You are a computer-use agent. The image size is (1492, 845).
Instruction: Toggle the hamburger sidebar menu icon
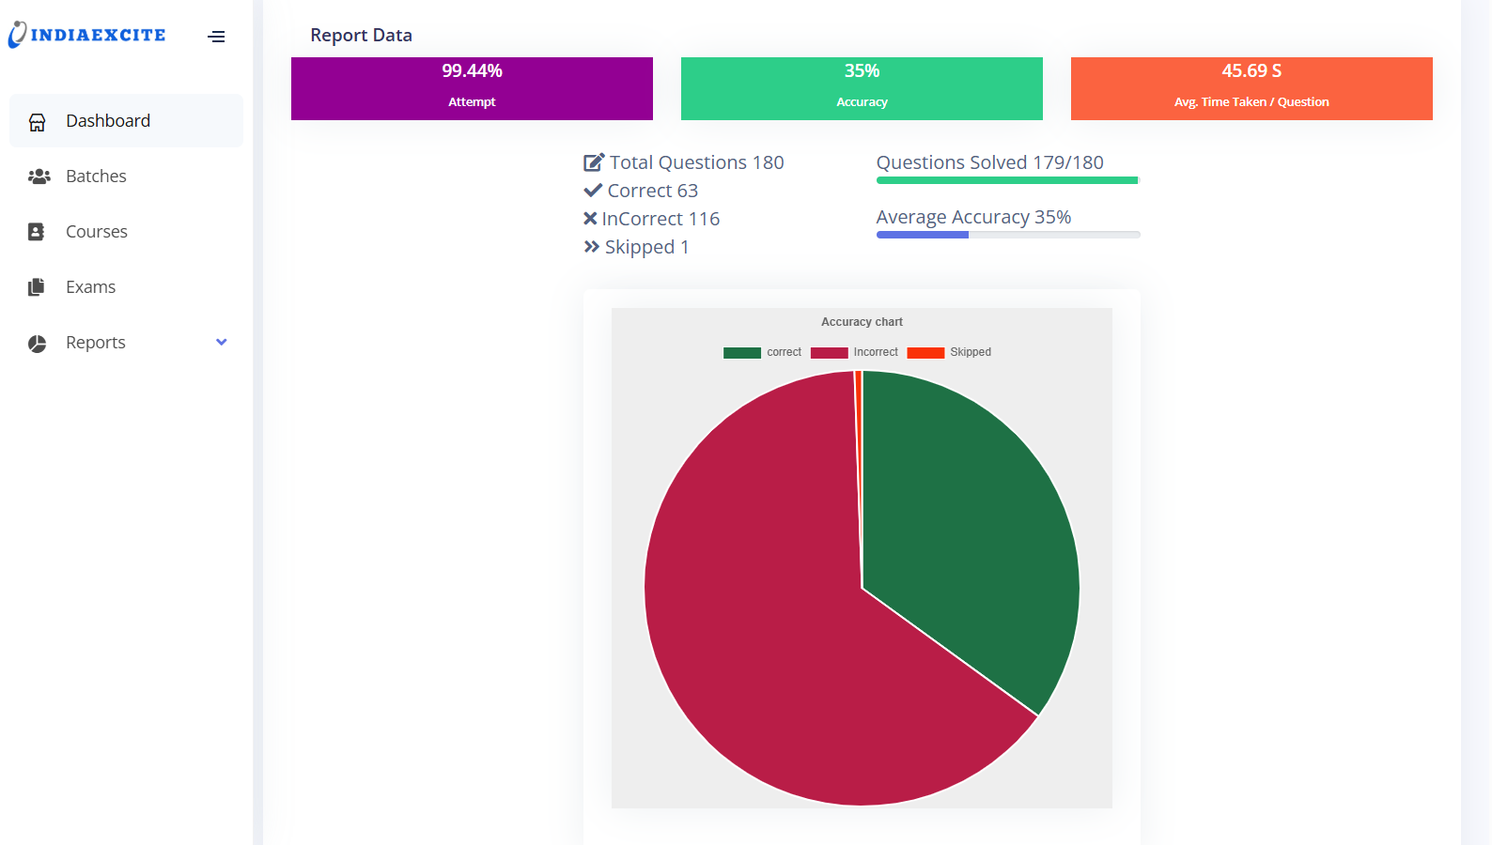[x=216, y=37]
